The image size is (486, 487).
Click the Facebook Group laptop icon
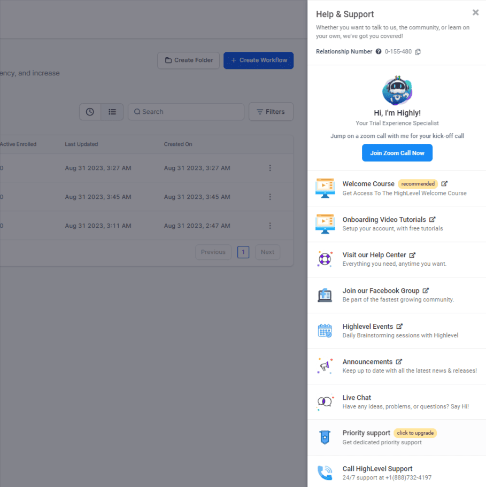pos(325,295)
